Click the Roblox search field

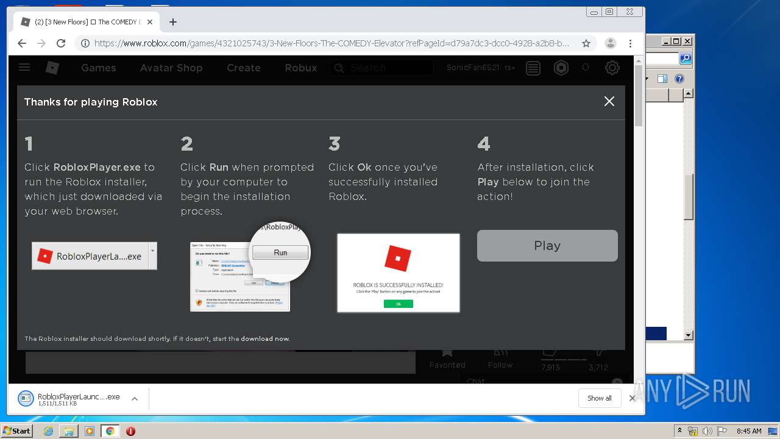[381, 68]
